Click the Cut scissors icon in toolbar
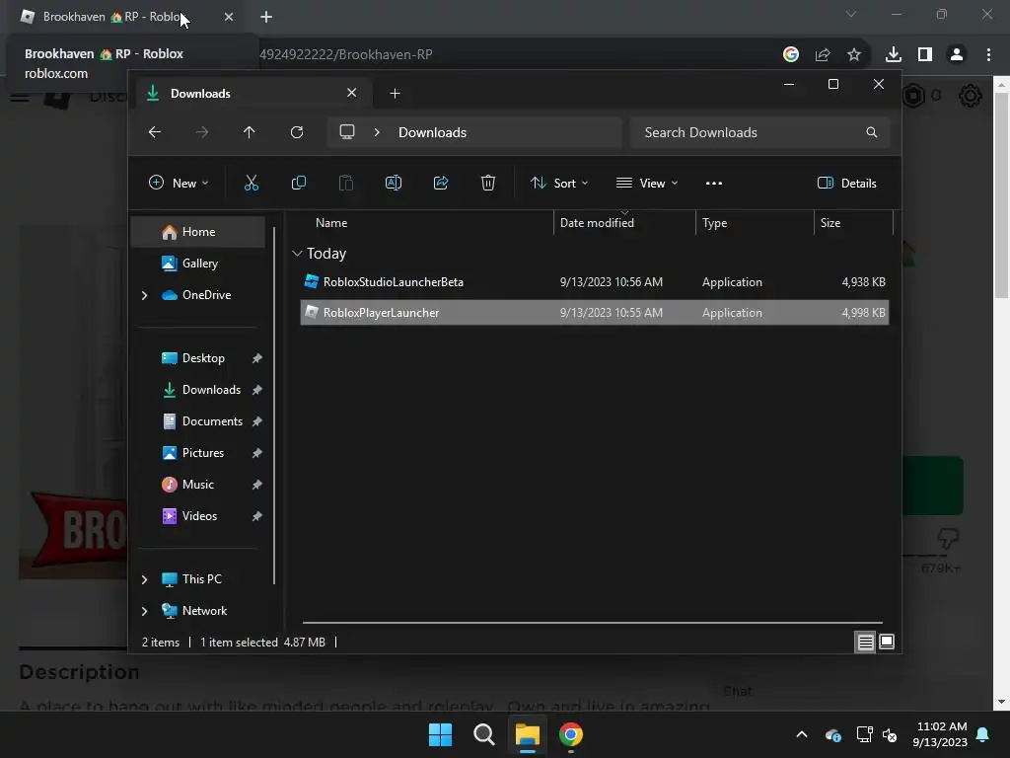 point(252,183)
